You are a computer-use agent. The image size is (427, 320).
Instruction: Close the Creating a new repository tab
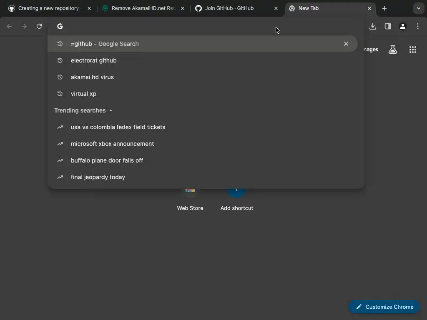tap(89, 8)
